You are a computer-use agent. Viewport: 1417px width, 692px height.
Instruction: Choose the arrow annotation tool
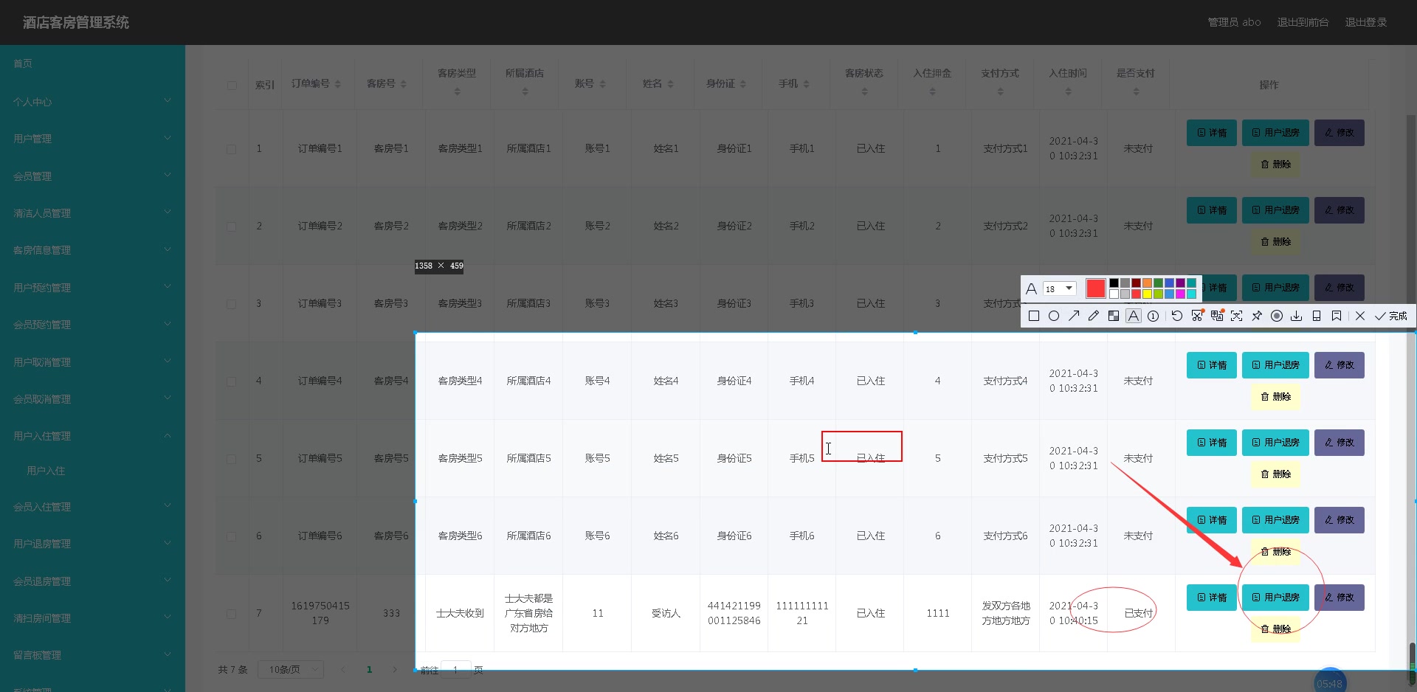(x=1074, y=316)
